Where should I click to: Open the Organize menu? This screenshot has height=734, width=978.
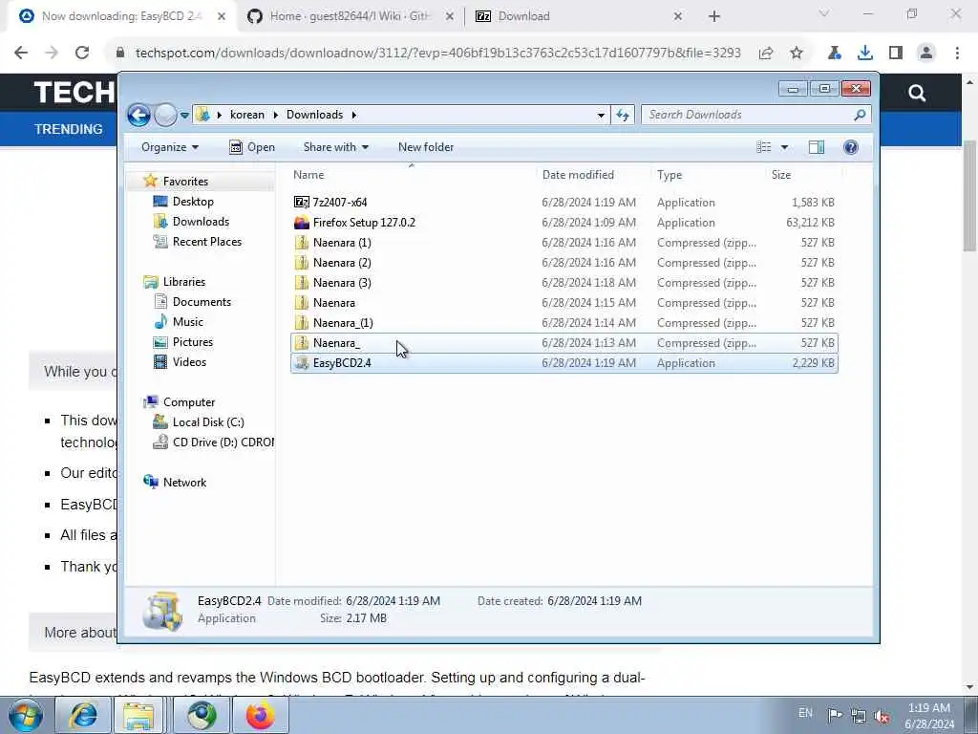tap(170, 147)
